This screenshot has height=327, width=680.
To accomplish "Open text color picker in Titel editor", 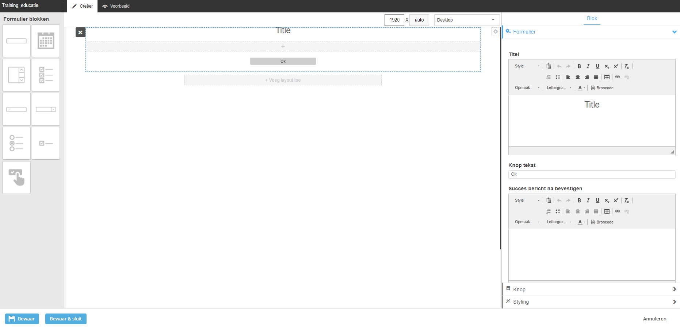I will coord(581,88).
